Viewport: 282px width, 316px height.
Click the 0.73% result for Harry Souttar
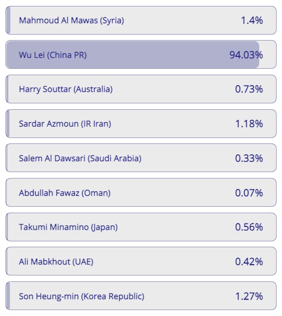tap(249, 89)
